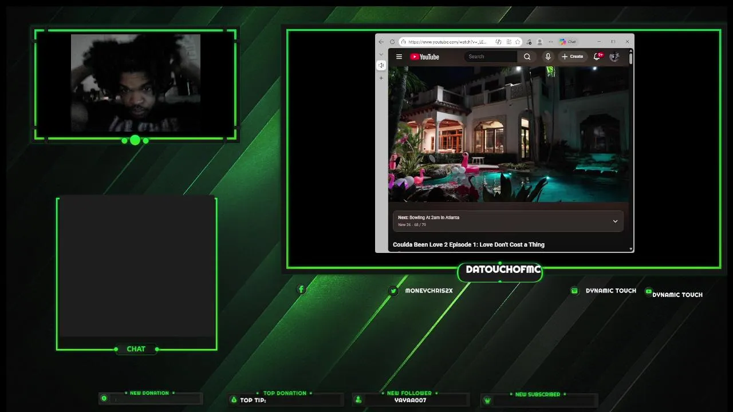Image resolution: width=733 pixels, height=412 pixels.
Task: Click the TOP TIP: text
Action: pyautogui.click(x=253, y=400)
